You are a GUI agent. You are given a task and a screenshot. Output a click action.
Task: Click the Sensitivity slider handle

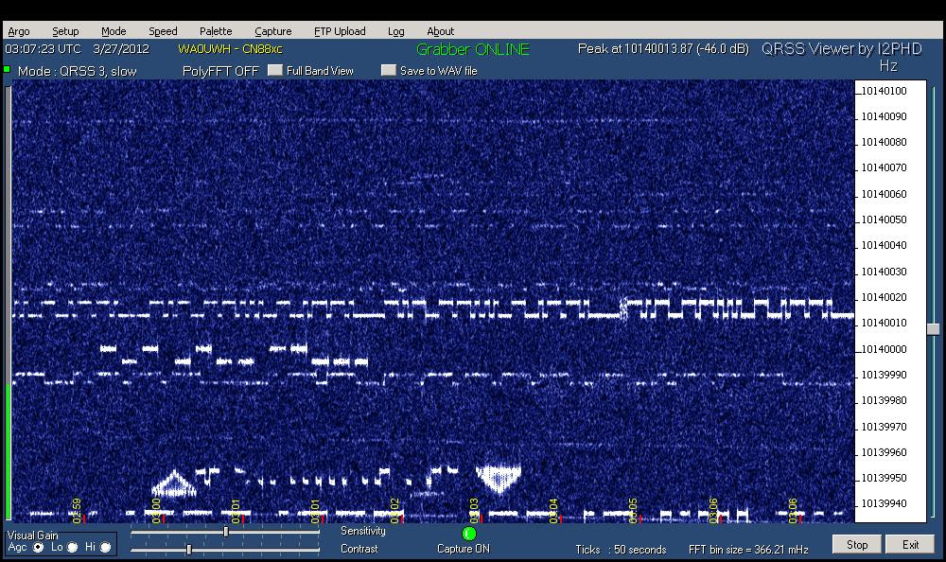point(226,532)
